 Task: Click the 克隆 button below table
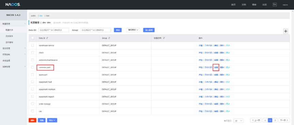[42, 120]
